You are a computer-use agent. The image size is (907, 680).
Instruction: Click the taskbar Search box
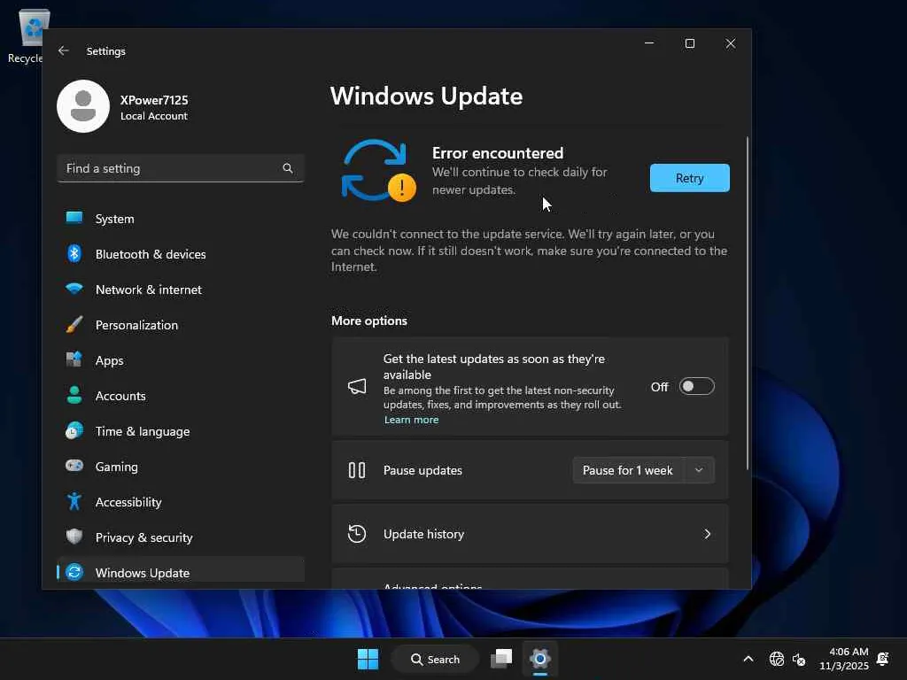(436, 659)
